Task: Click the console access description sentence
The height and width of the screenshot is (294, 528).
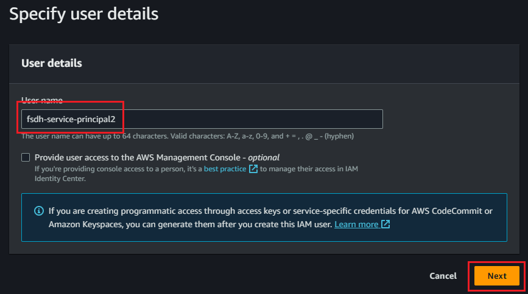Action: [122, 168]
